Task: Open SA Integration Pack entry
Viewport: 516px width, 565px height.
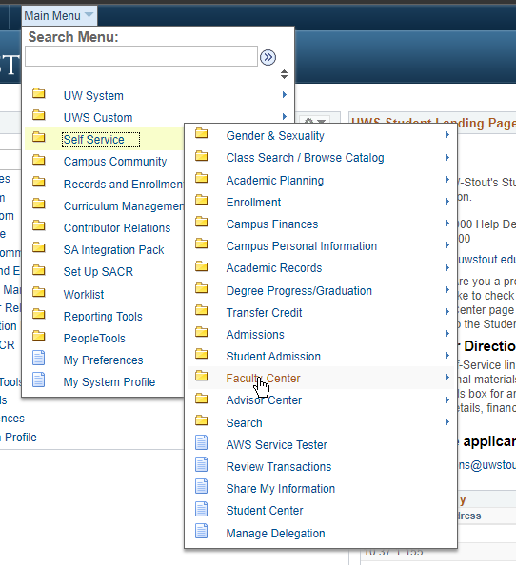Action: [113, 250]
